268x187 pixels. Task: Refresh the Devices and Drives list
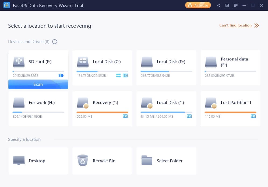click(55, 42)
